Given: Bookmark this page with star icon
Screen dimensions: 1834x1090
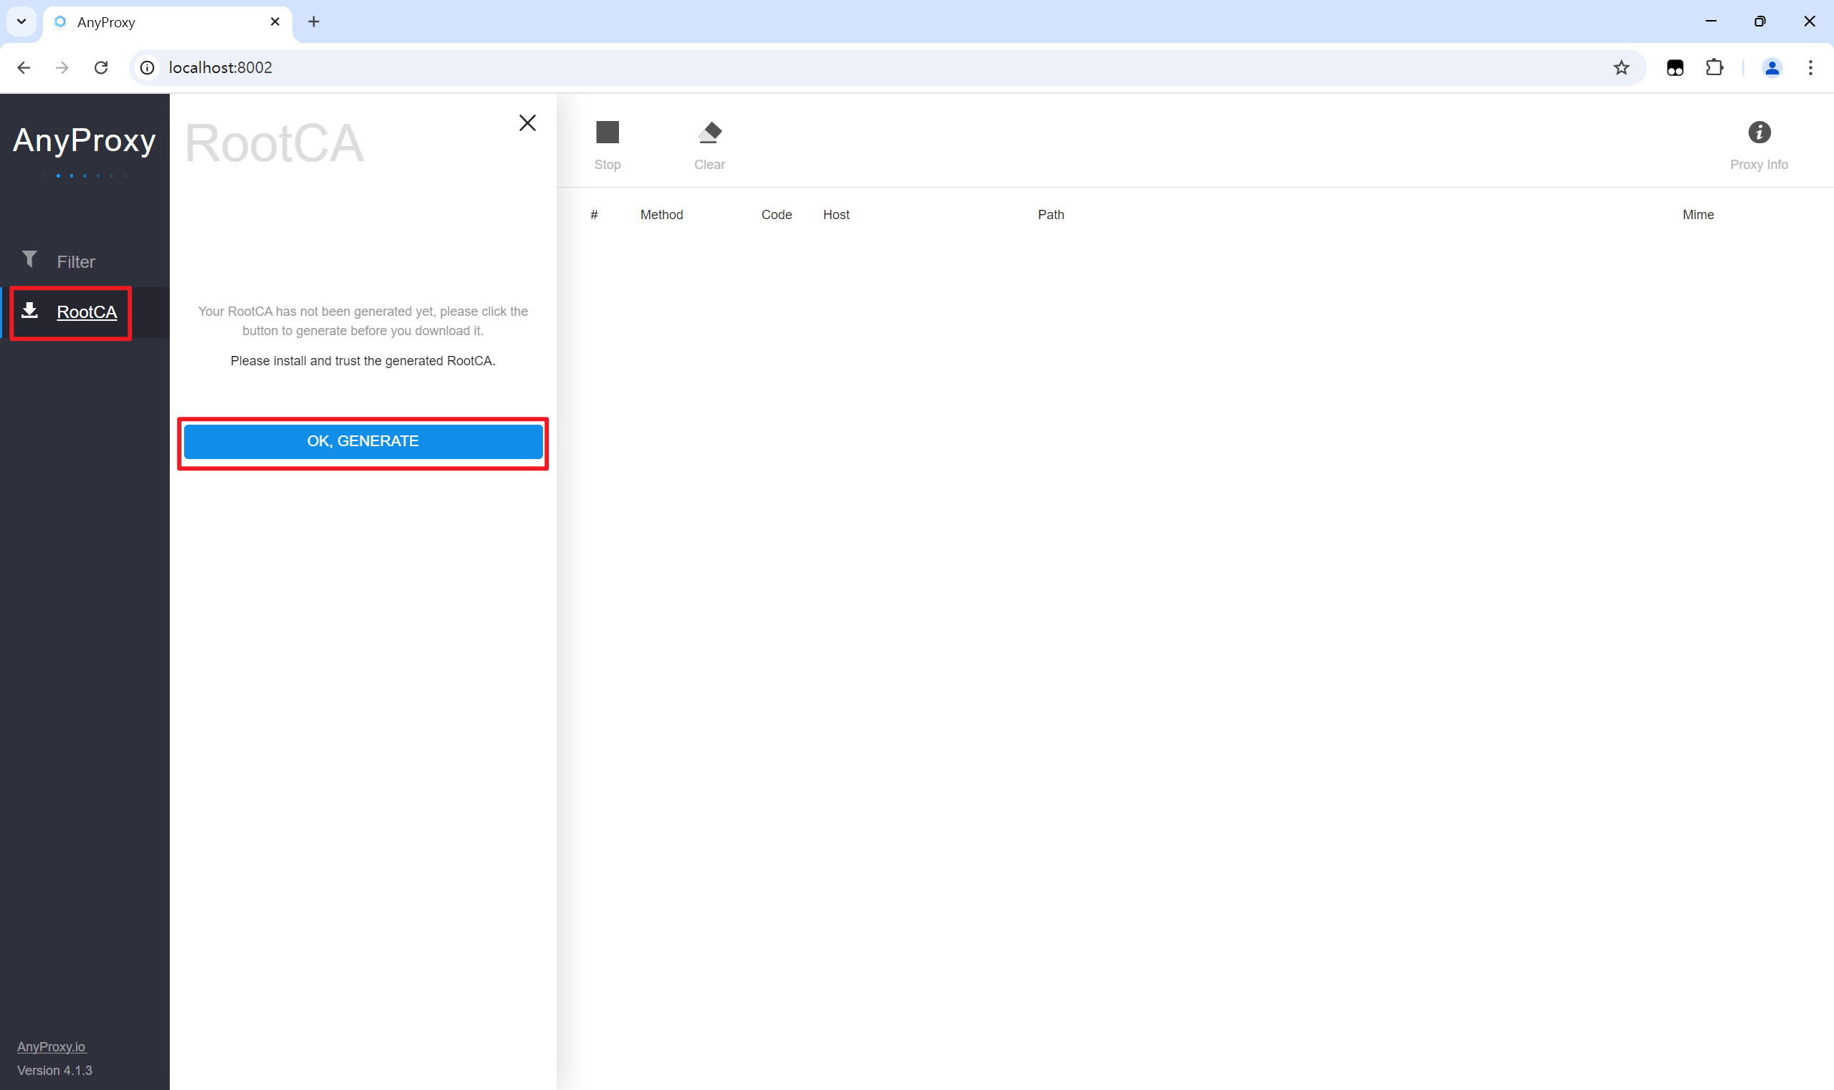Looking at the screenshot, I should [1621, 67].
